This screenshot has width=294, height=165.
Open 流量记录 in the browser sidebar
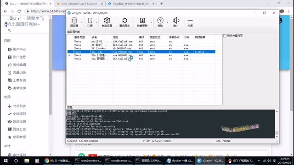click(x=17, y=72)
